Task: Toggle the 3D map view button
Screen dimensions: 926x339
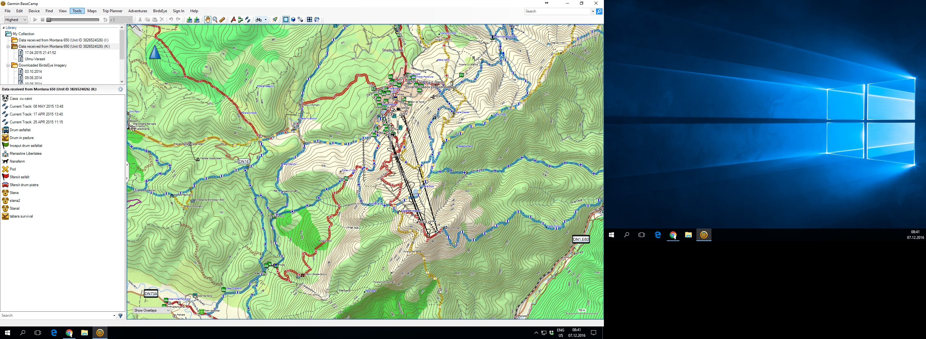Action: tap(293, 20)
